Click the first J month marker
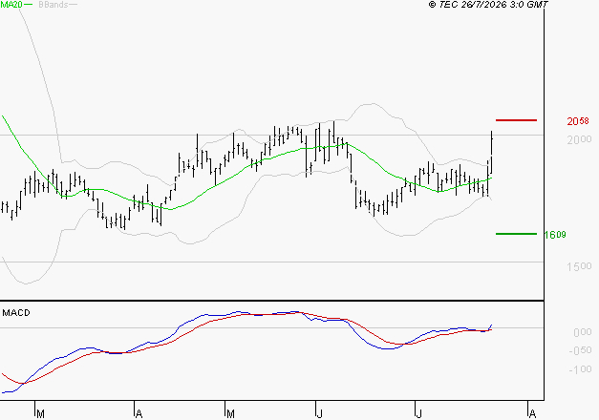This screenshot has width=599, height=420. 320,414
